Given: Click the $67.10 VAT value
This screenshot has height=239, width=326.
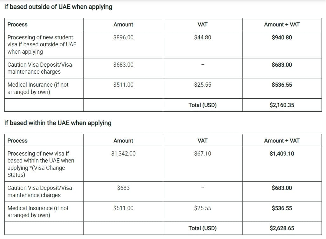Looking at the screenshot, I should [x=203, y=154].
